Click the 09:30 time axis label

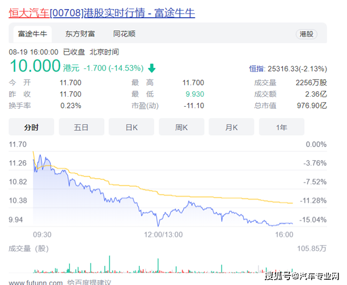(x=42, y=234)
